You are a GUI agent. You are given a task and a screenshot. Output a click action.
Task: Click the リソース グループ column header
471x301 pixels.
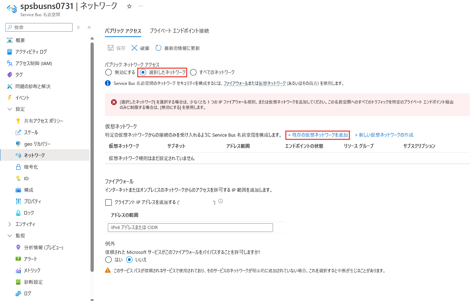click(359, 146)
